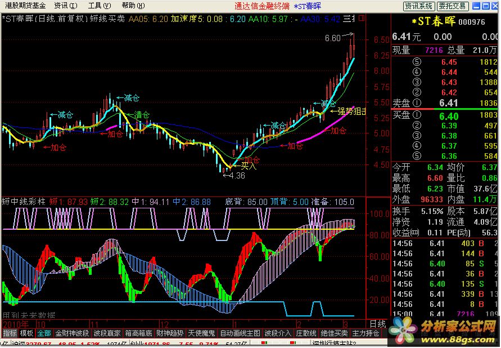Viewport: 501px width, 348px height.
Task: Click the current price 6.41元
Action: (x=406, y=37)
